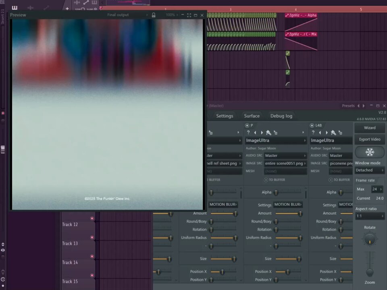Click the Wizard button
387x290 pixels.
point(370,128)
